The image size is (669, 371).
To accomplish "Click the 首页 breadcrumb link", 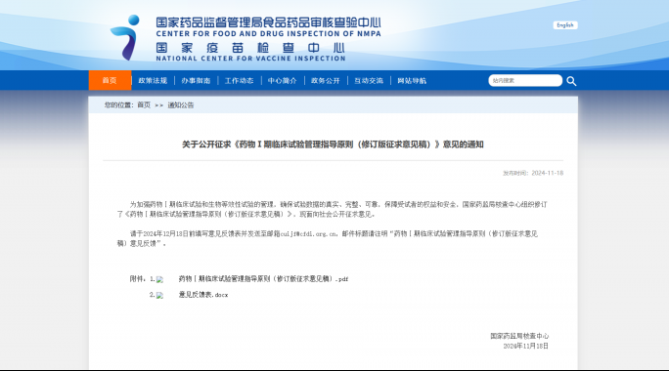I will (x=144, y=104).
